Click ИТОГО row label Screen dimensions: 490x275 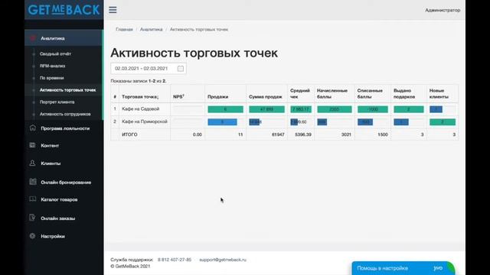(129, 134)
